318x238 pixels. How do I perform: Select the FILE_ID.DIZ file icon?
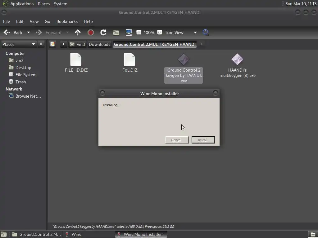tap(76, 60)
